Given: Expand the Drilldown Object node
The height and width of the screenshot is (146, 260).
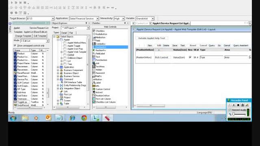Looking at the screenshot, I should (61, 58).
